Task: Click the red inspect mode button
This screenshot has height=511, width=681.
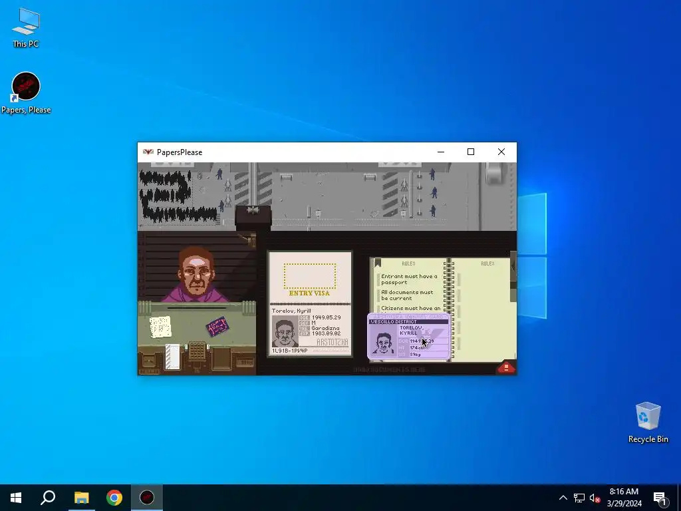Action: (506, 367)
